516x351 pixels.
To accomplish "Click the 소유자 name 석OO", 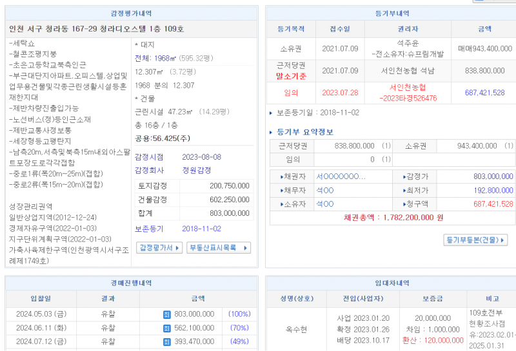I will coord(324,204).
